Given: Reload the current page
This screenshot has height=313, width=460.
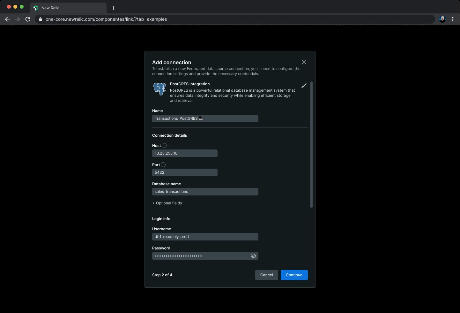Looking at the screenshot, I should (28, 19).
